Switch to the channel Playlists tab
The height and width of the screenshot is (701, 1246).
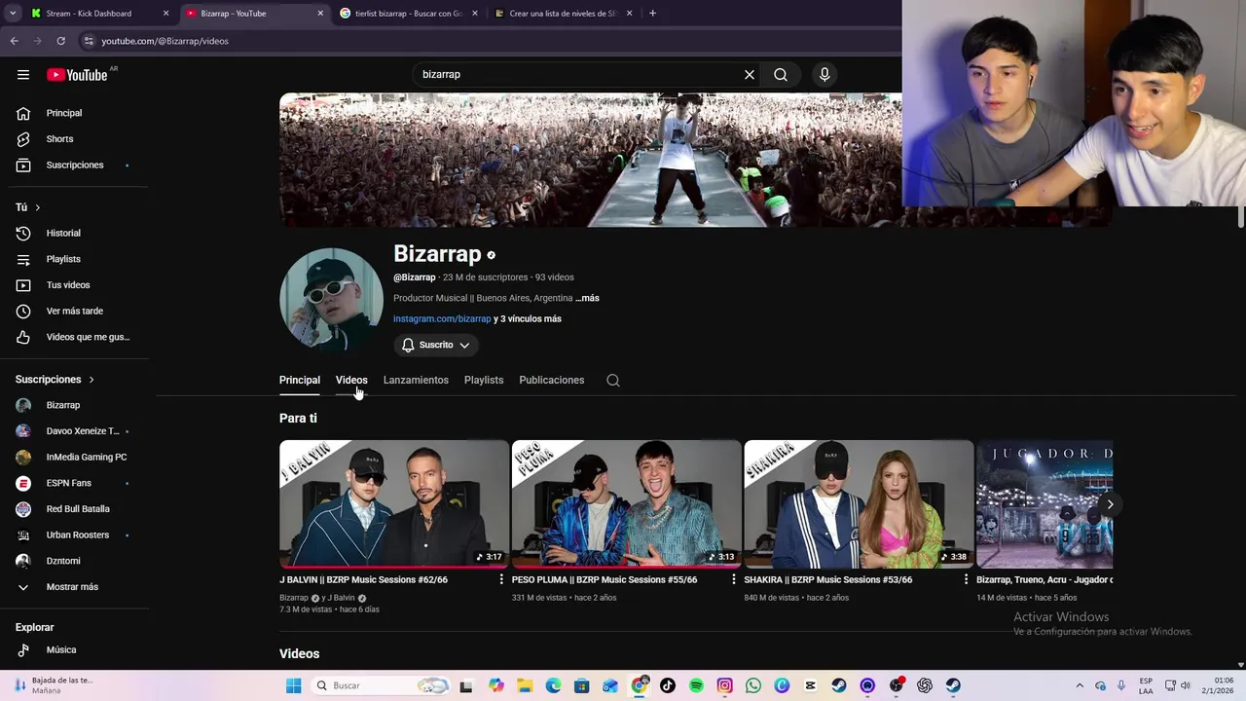click(x=484, y=380)
